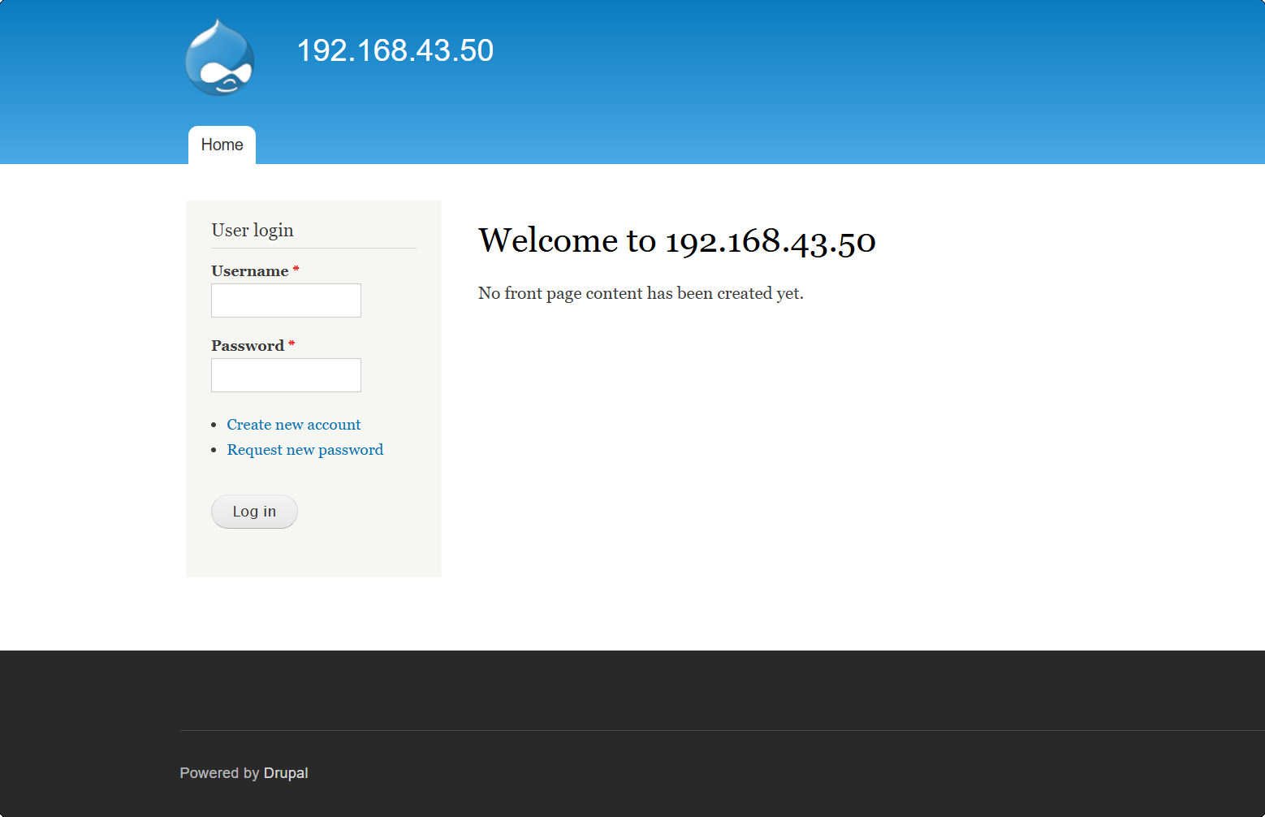Focus the Username input field

[x=286, y=300]
